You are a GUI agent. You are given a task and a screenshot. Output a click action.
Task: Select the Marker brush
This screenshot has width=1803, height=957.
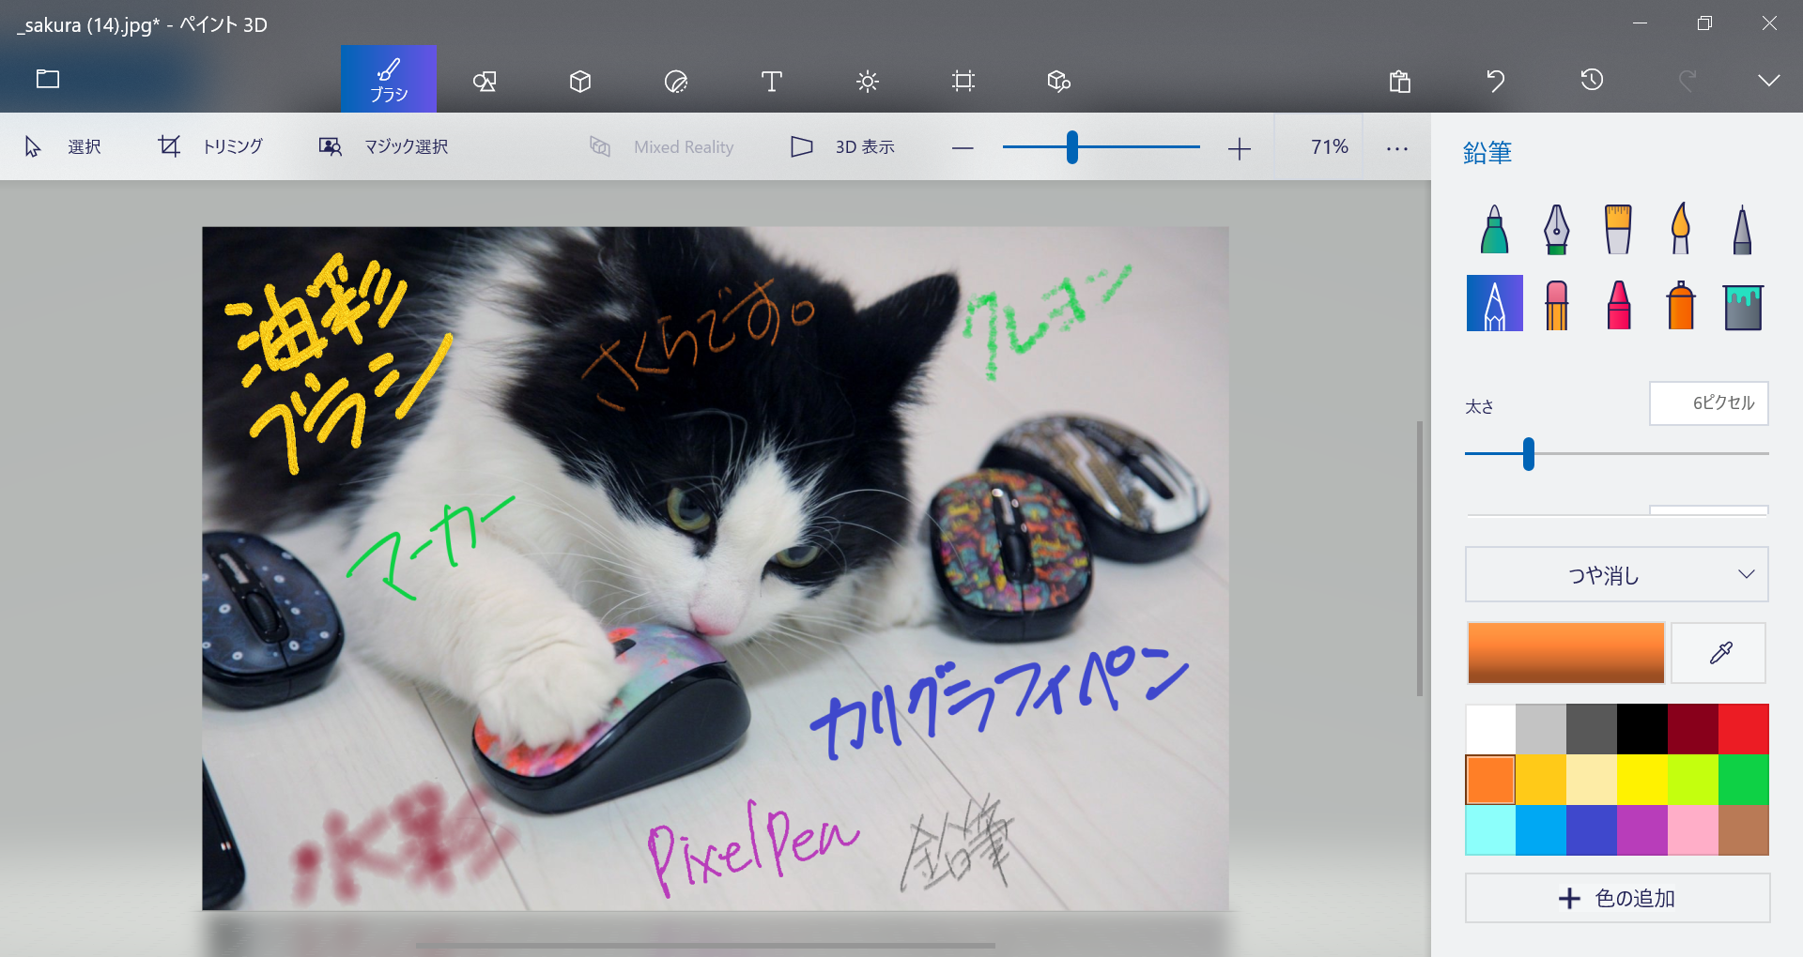pyautogui.click(x=1494, y=229)
